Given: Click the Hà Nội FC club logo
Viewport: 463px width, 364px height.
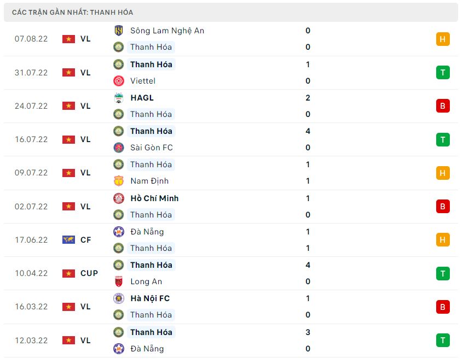Looking at the screenshot, I should [x=118, y=298].
